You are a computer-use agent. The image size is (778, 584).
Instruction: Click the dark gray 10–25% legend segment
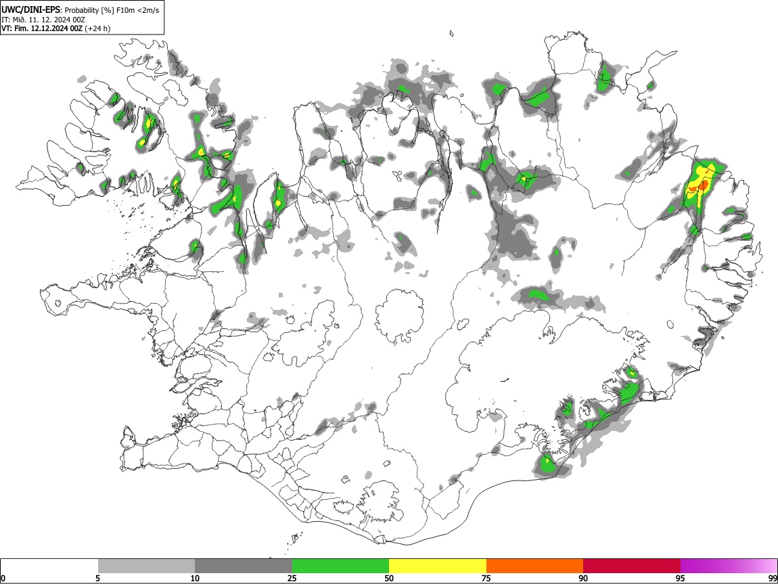tap(244, 566)
